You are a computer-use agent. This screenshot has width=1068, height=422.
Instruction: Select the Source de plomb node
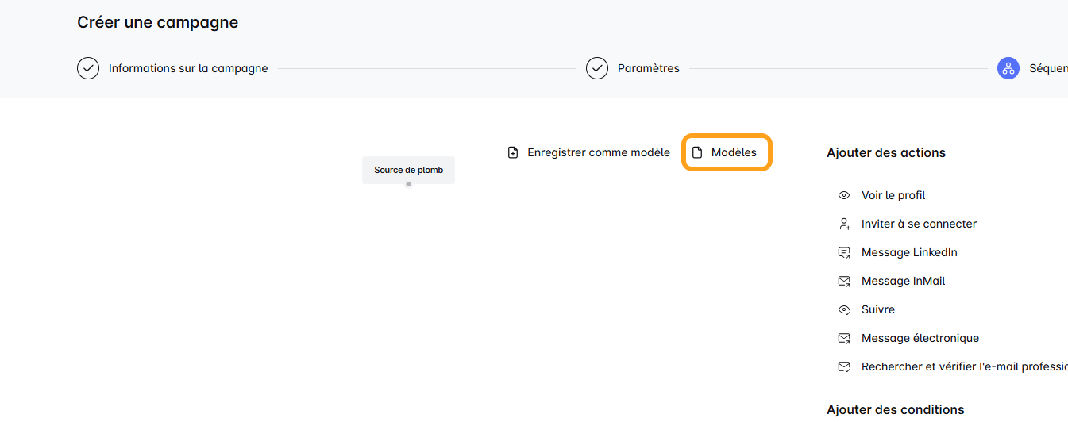click(x=408, y=170)
